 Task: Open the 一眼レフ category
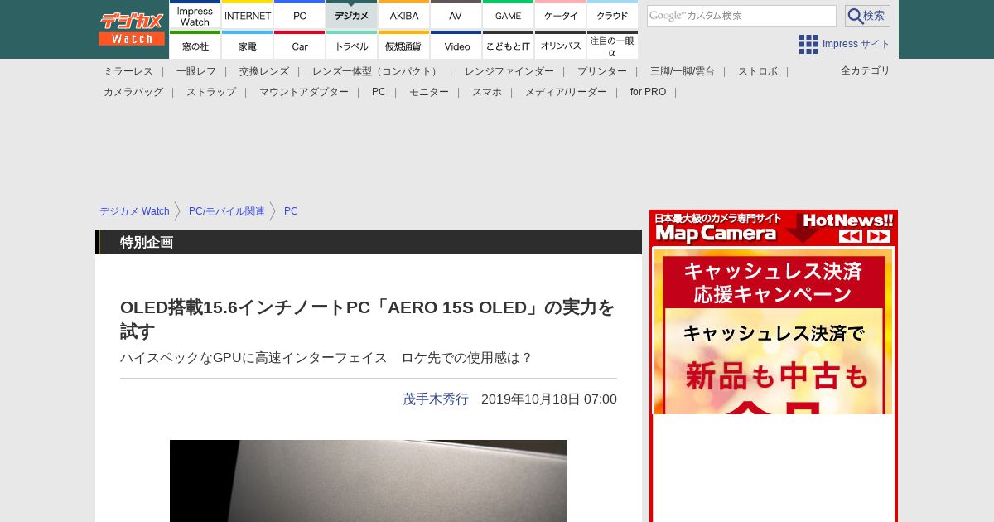coord(196,71)
